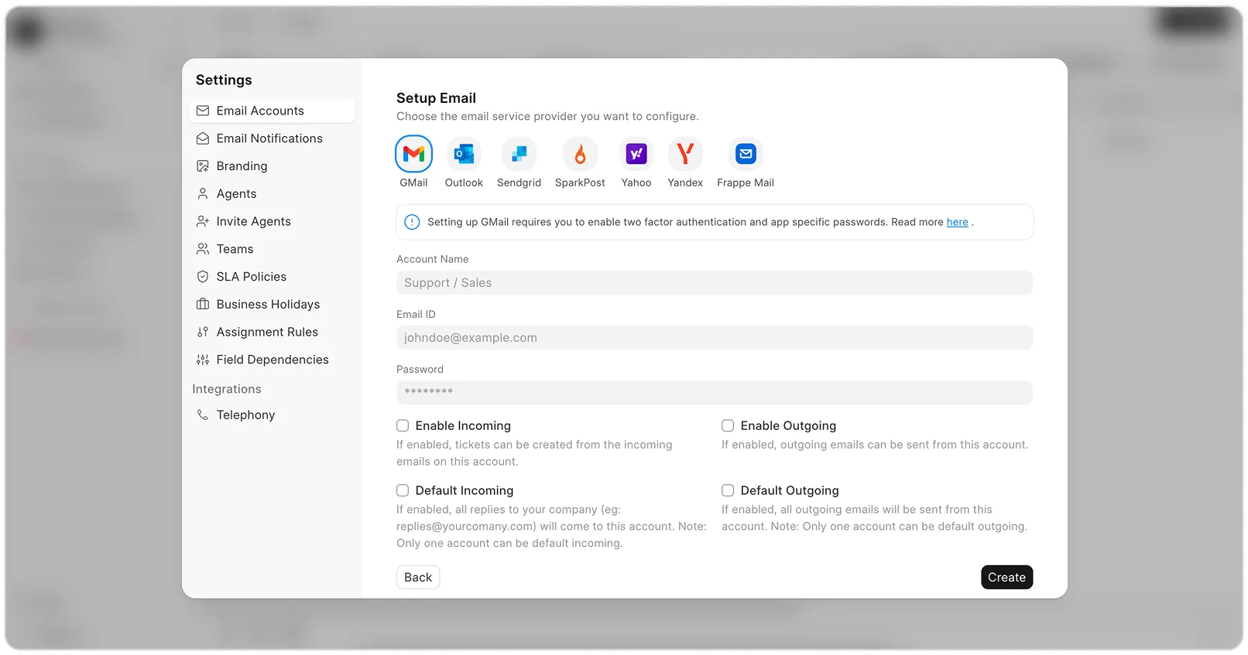The image size is (1248, 655).
Task: Go to SLA Policies in sidebar
Action: click(x=251, y=277)
